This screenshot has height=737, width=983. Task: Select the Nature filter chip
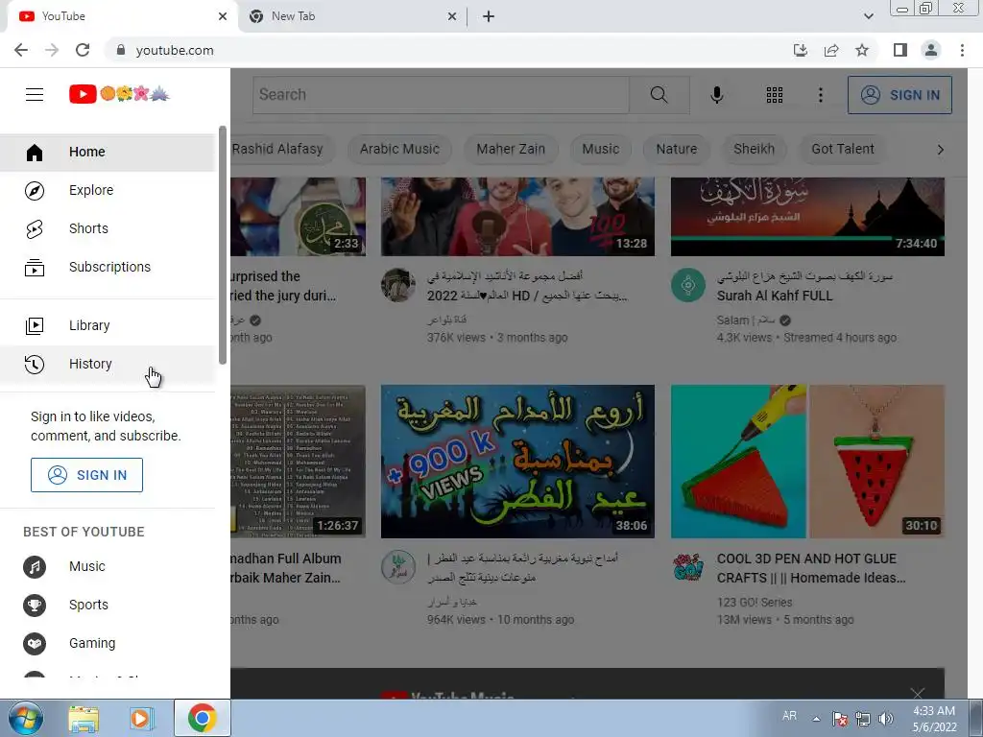pyautogui.click(x=677, y=149)
